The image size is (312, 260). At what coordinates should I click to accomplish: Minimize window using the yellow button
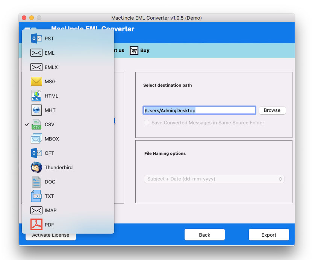pyautogui.click(x=32, y=18)
